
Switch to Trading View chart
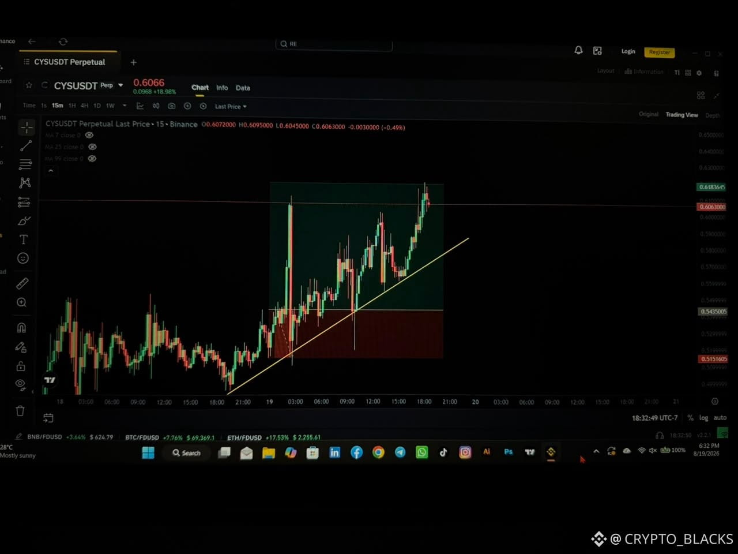[x=681, y=115]
